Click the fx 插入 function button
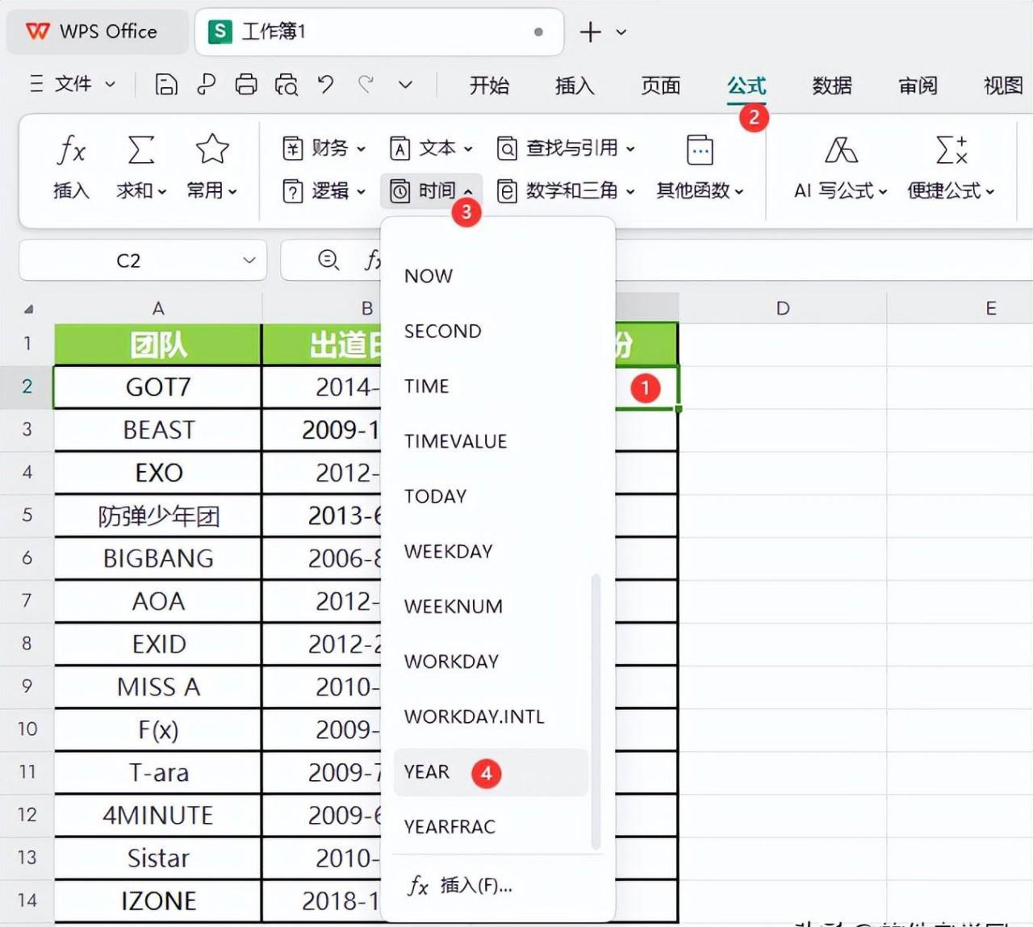1033x927 pixels. coord(71,168)
